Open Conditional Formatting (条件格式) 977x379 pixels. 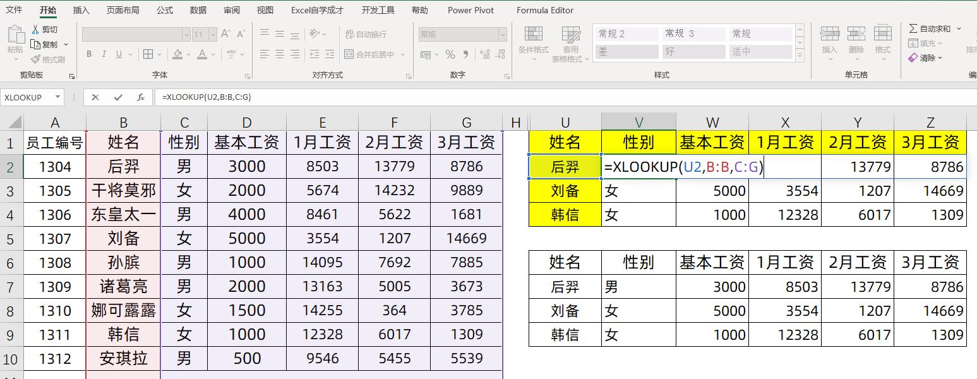534,41
